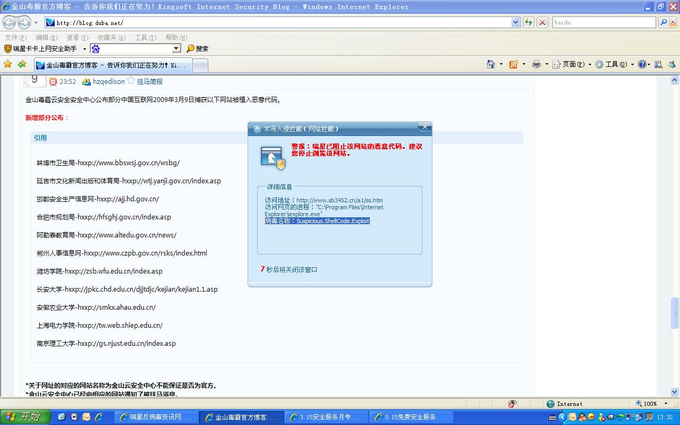Click the RSS feeds icon
This screenshot has width=680, height=425.
[513, 64]
